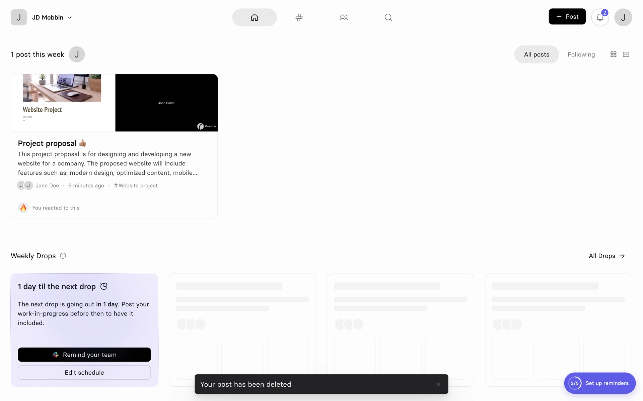The image size is (643, 401).
Task: Click the alarm clock icon by next drop
Action: (104, 286)
